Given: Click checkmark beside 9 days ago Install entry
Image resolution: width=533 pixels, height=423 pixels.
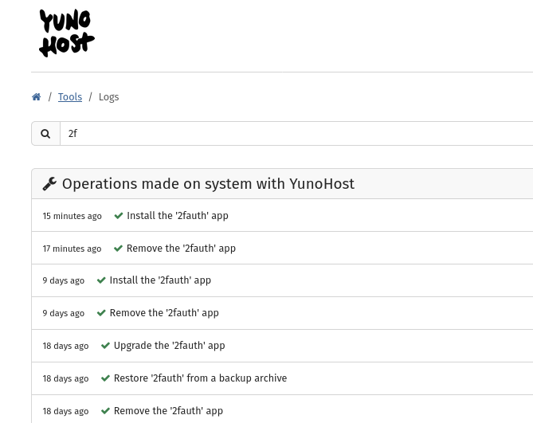Looking at the screenshot, I should [x=101, y=280].
